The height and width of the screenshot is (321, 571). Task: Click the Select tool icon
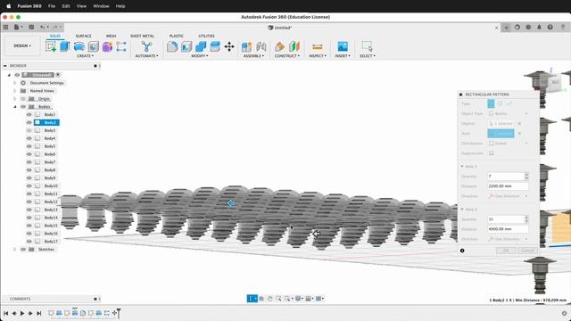point(367,46)
